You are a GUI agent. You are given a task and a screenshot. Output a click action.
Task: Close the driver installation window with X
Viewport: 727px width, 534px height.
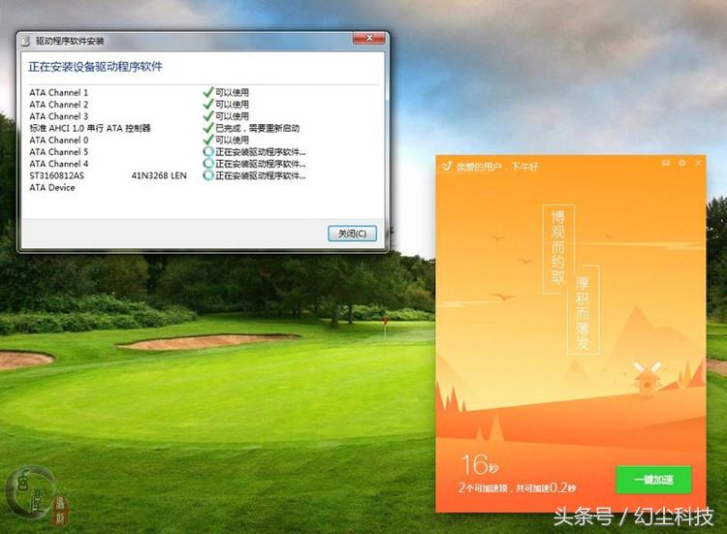click(x=369, y=38)
